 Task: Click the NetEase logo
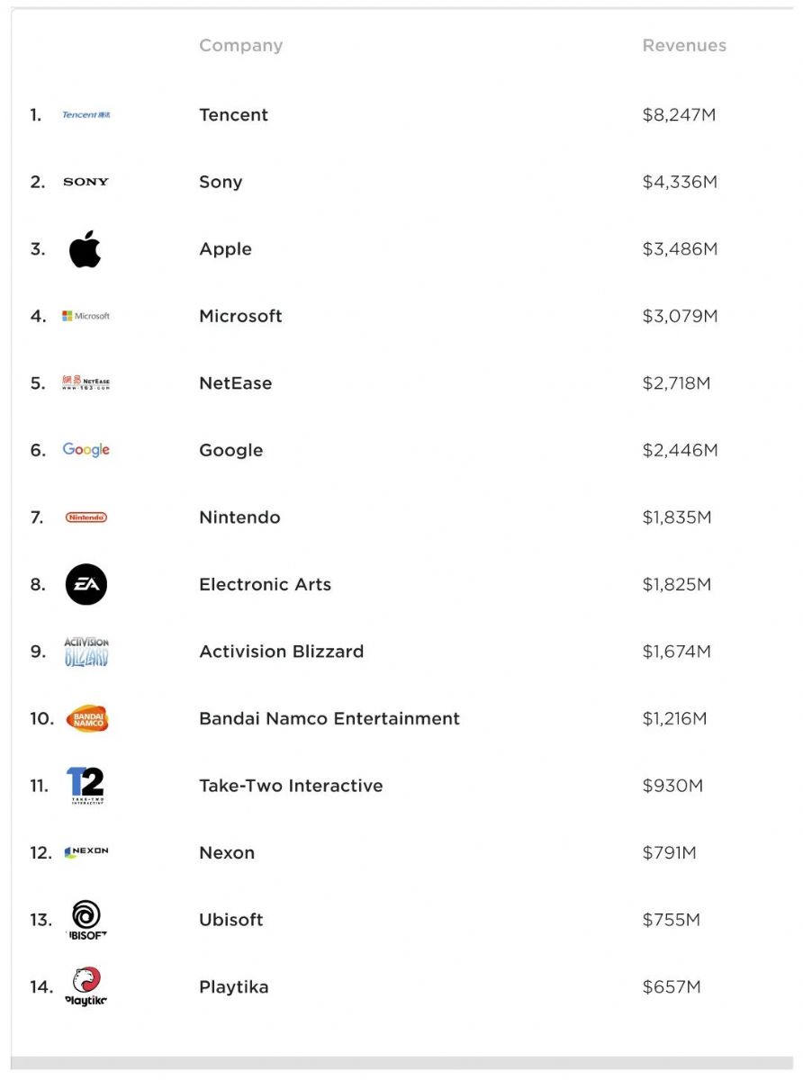point(86,383)
